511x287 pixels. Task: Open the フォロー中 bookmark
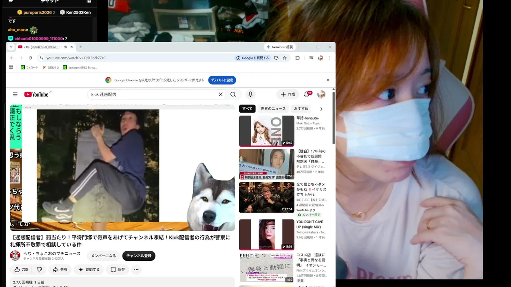(30, 67)
